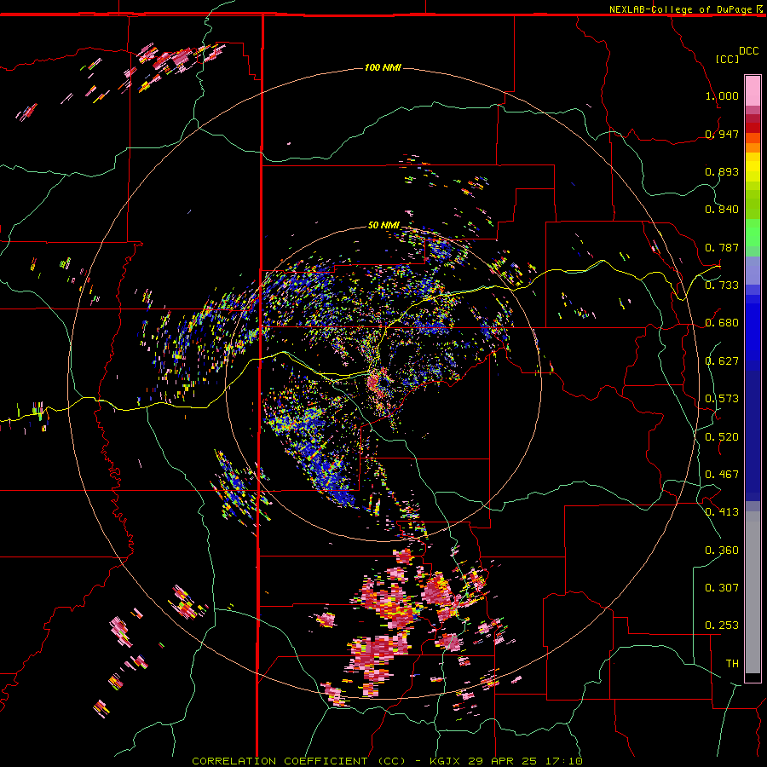Image resolution: width=767 pixels, height=767 pixels.
Task: Select the 0.733 legend value
Action: pos(722,285)
